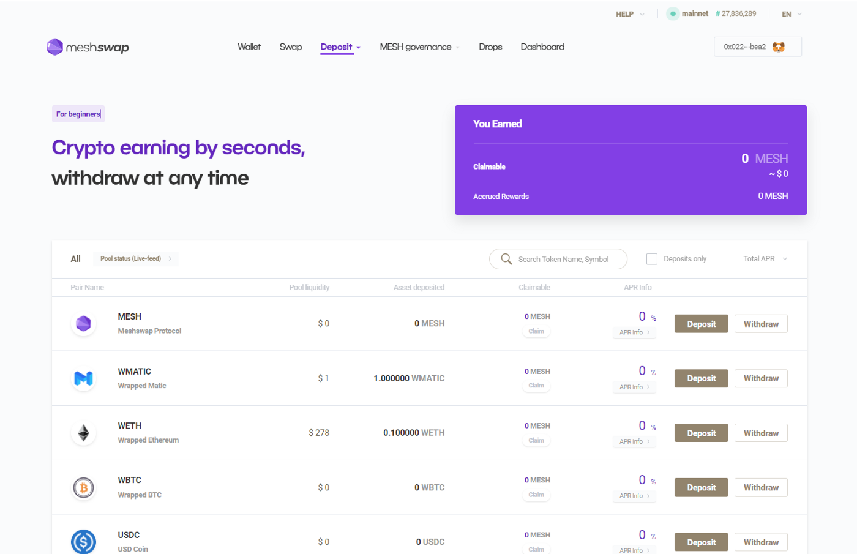Click block number #27,836,289
The width and height of the screenshot is (857, 554).
pos(736,13)
